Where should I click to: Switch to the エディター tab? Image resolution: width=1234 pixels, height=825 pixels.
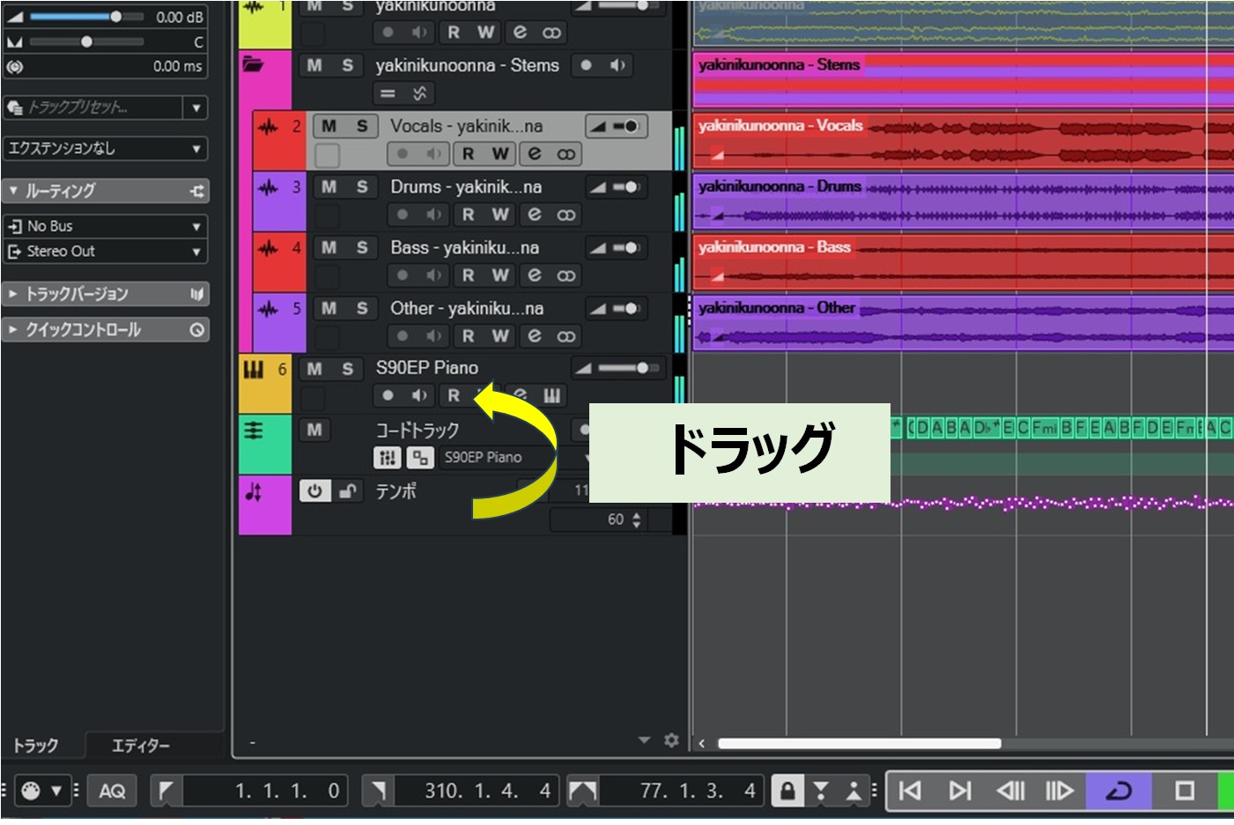(140, 746)
